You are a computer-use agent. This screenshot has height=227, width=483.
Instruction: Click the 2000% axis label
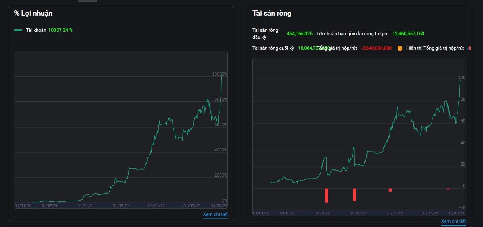coord(221,175)
